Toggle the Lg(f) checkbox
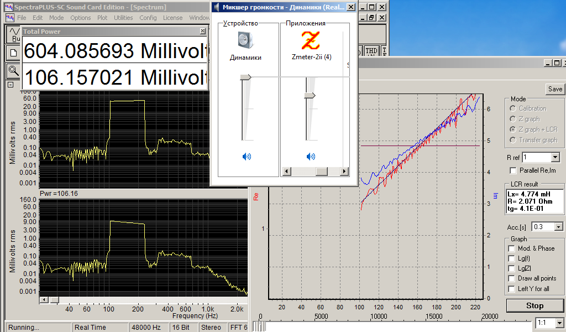The image size is (566, 332). pyautogui.click(x=511, y=258)
